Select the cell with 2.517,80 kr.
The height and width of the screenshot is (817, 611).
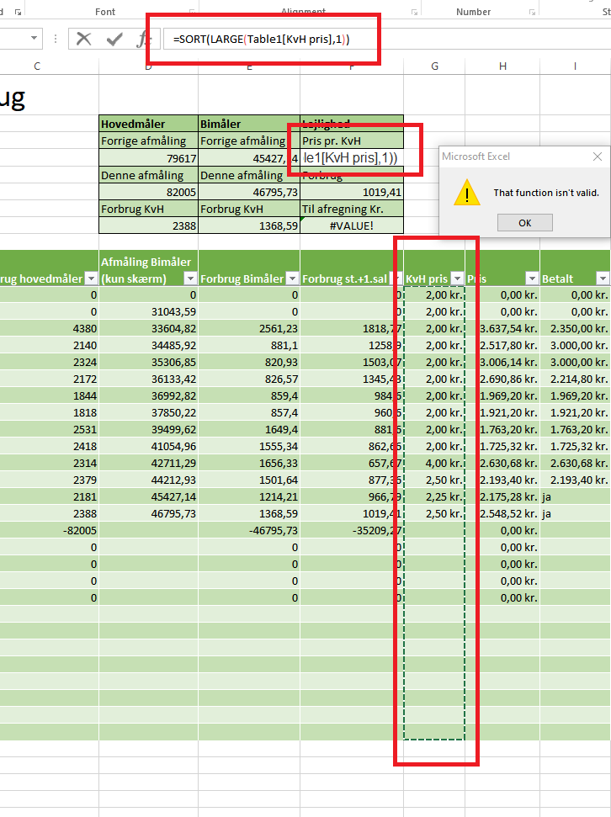502,345
